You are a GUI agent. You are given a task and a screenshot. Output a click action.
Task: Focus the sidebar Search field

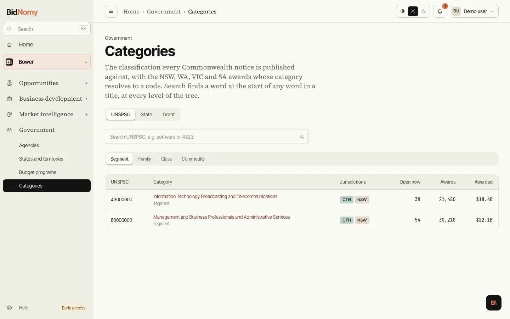point(47,29)
